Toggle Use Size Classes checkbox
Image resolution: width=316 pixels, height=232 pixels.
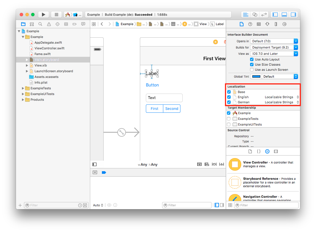pyautogui.click(x=252, y=64)
